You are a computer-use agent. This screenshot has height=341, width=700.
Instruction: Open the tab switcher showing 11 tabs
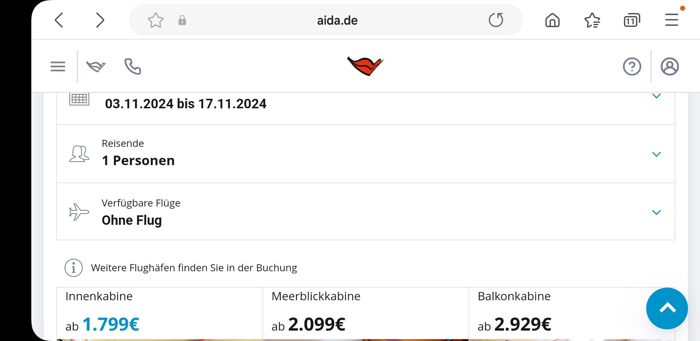(632, 20)
